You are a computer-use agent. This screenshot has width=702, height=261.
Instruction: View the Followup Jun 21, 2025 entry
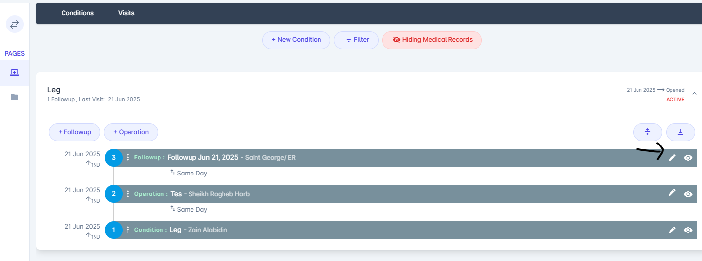click(688, 158)
